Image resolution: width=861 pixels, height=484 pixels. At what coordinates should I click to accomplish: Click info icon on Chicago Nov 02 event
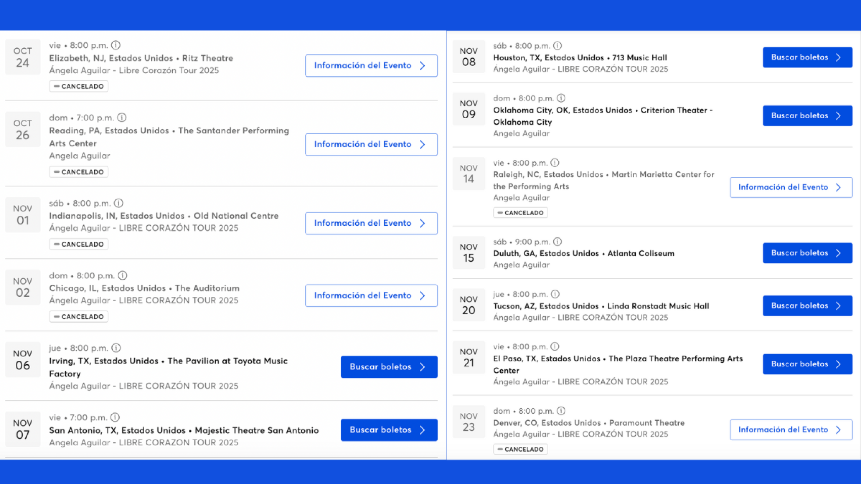coord(122,276)
